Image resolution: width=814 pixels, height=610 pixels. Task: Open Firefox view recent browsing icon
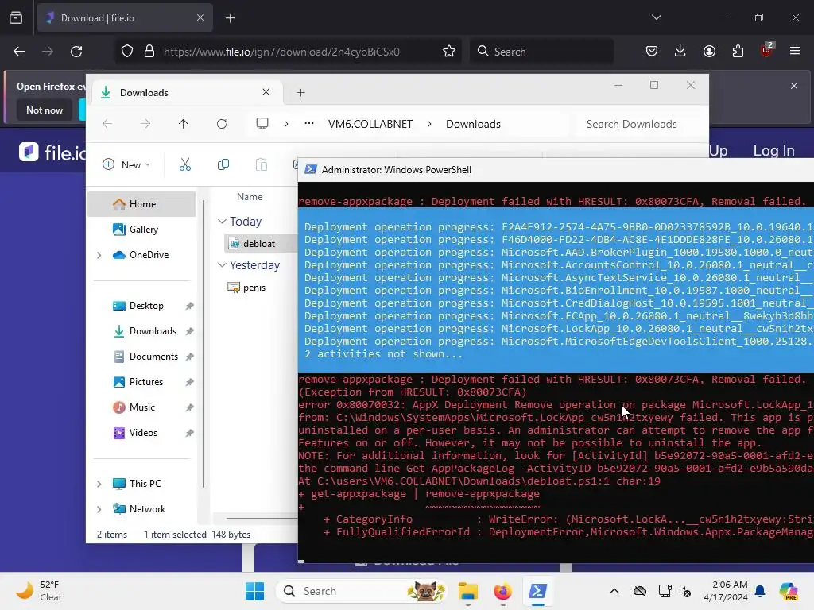[x=16, y=18]
